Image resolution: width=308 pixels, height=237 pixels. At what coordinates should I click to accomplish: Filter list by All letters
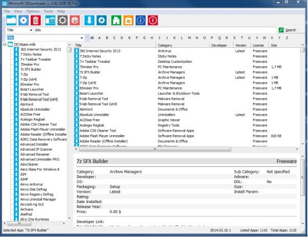[92, 38]
